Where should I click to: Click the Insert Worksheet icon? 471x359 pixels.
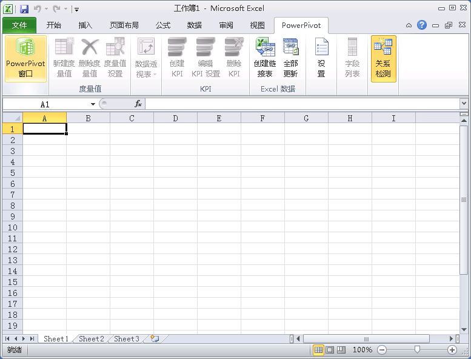[x=155, y=339]
